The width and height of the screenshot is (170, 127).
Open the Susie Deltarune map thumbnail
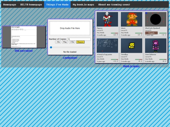[156, 45]
